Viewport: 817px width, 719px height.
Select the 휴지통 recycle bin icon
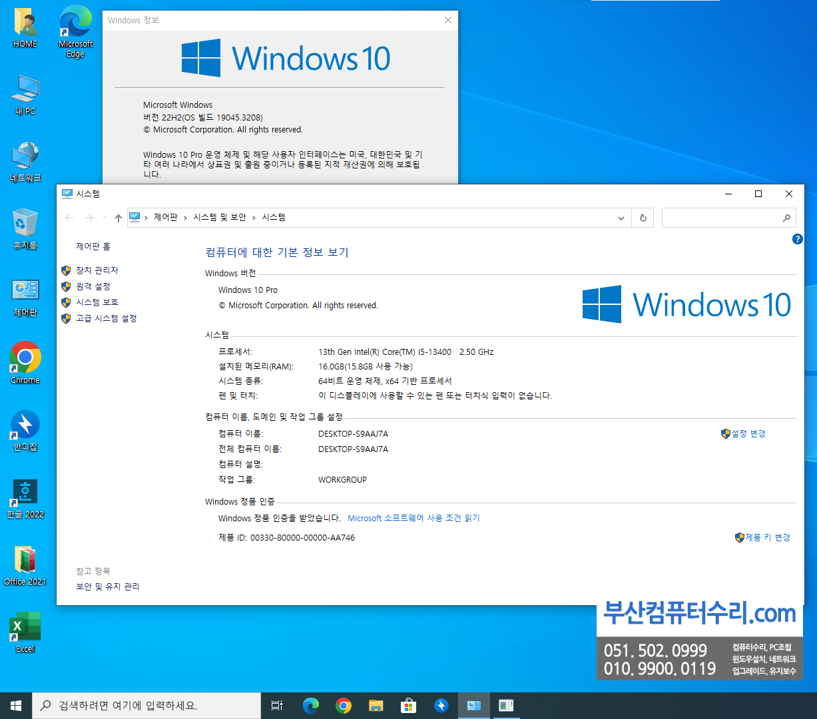tap(25, 230)
